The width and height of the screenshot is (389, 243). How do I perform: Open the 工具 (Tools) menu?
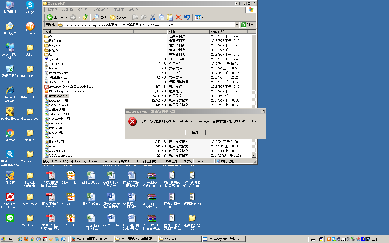coord(119,10)
